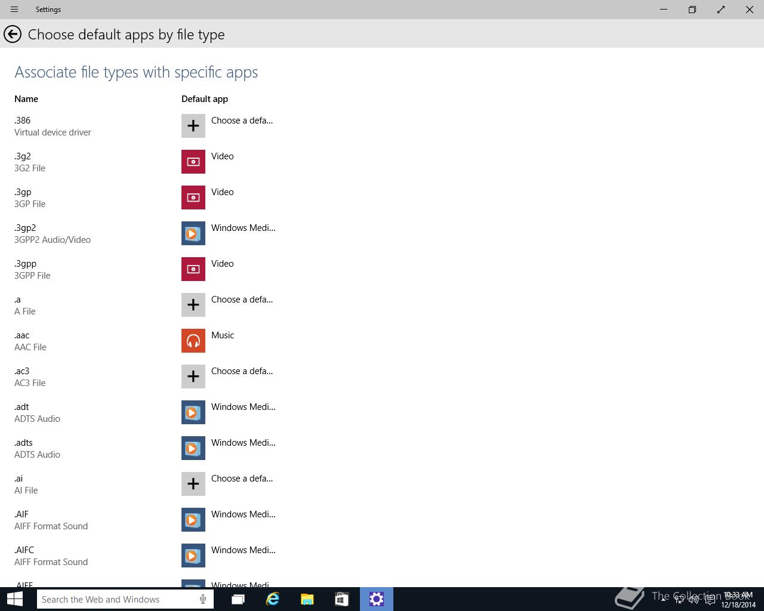764x611 pixels.
Task: Select the .adt ADTS Audio entry
Action: (37, 413)
